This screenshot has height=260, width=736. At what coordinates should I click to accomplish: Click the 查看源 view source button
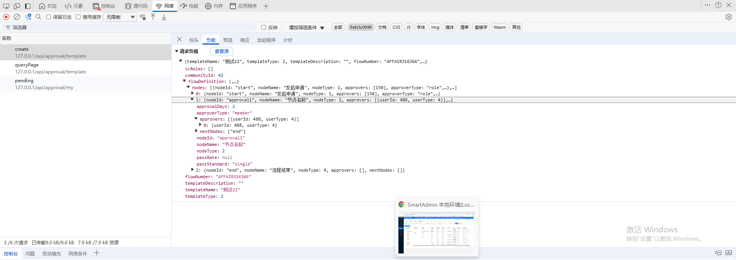[222, 51]
